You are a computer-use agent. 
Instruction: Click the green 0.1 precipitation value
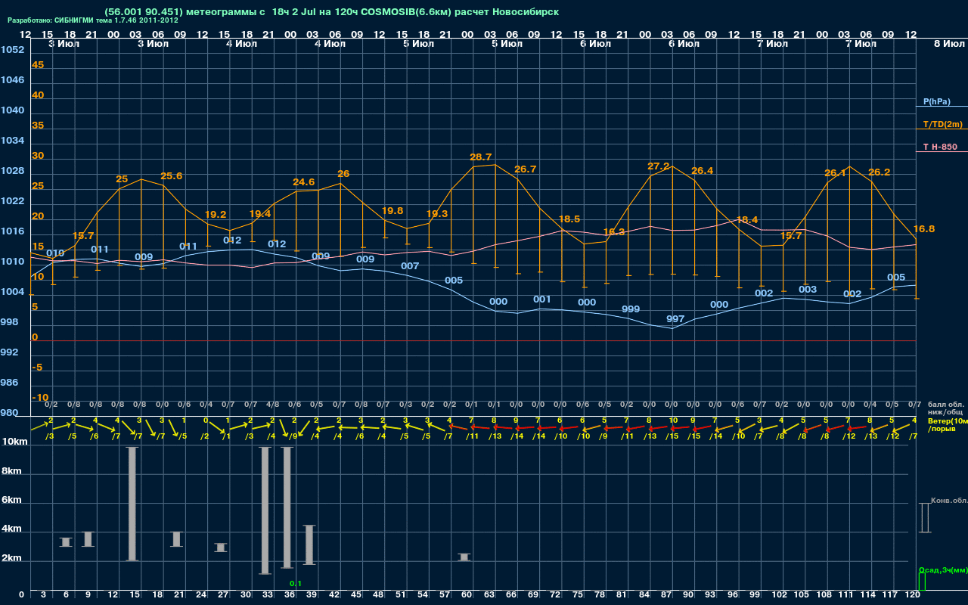pyautogui.click(x=296, y=583)
